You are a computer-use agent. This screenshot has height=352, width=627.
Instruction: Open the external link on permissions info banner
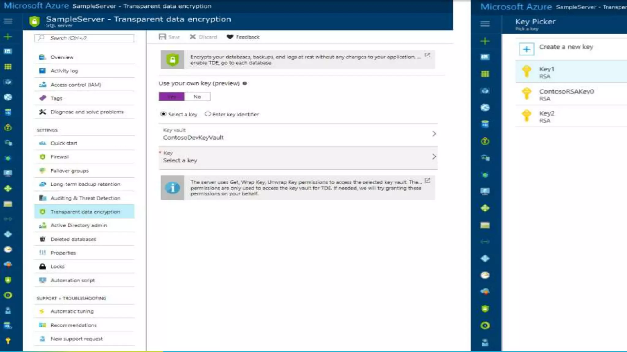(x=427, y=181)
